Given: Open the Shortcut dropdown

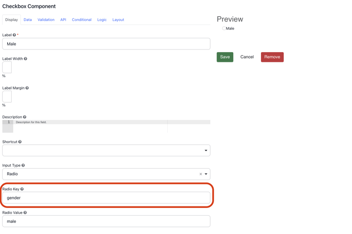Looking at the screenshot, I should point(106,150).
